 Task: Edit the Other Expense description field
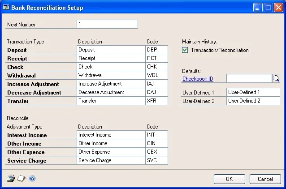point(111,152)
